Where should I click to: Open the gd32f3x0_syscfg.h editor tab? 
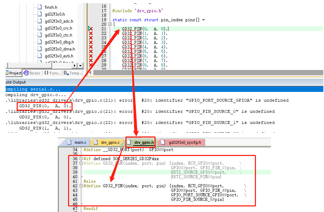click(182, 142)
